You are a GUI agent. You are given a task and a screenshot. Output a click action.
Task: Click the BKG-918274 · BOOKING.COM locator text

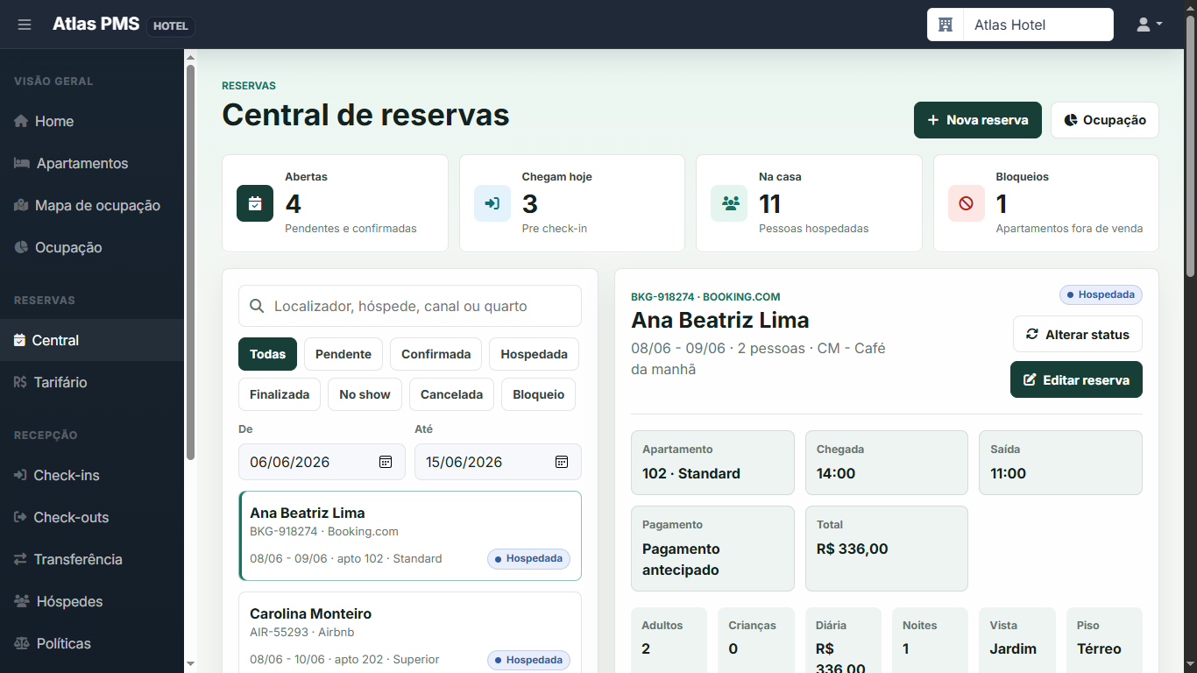[x=705, y=297]
